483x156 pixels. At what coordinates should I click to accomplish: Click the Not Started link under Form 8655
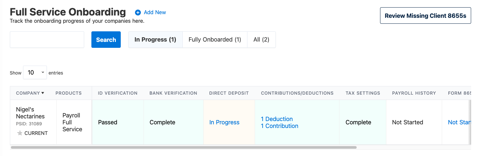pyautogui.click(x=459, y=122)
